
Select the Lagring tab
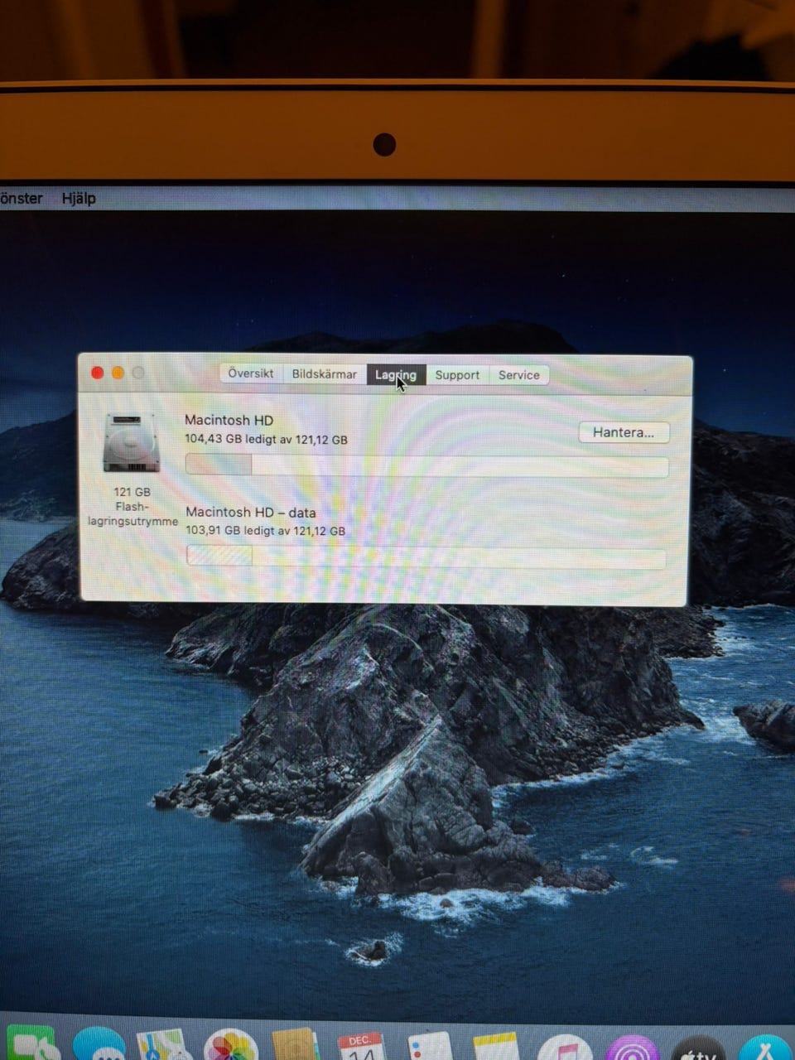396,375
